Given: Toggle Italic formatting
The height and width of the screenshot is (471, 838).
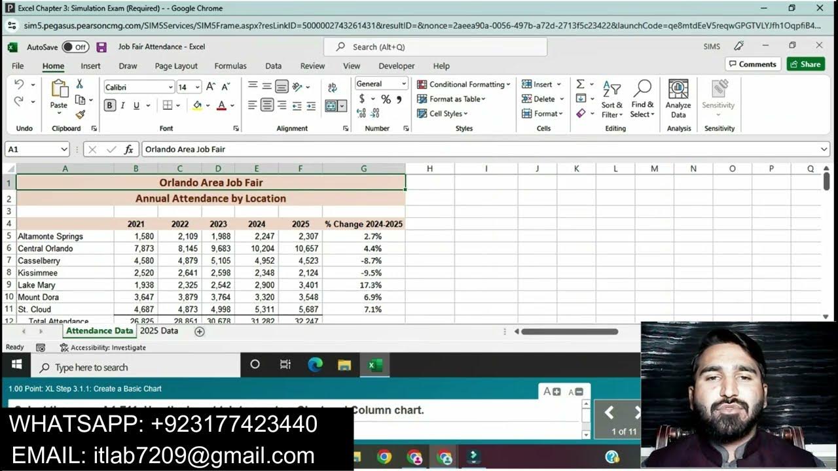Looking at the screenshot, I should click(122, 105).
